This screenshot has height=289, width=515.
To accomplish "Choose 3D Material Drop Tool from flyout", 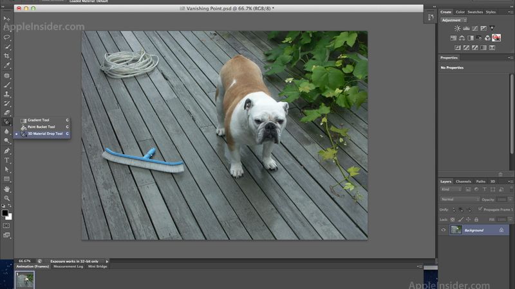I will click(45, 134).
